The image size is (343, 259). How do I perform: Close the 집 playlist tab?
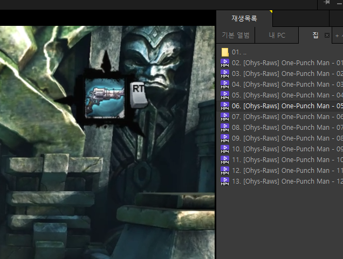pyautogui.click(x=327, y=35)
